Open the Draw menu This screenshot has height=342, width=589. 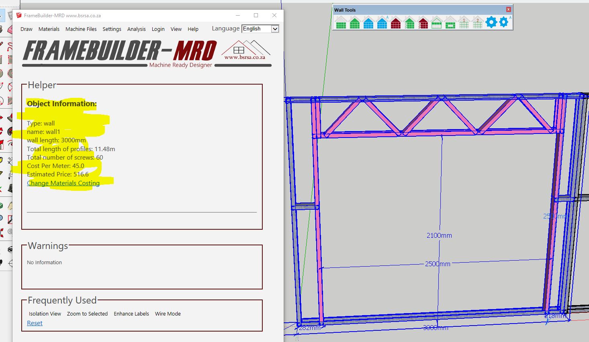pos(27,29)
